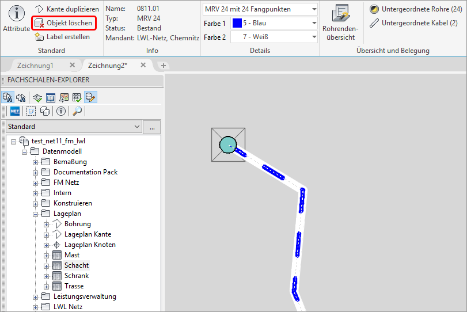Click the book window icon in explorer toolbar
The width and height of the screenshot is (467, 312).
(51, 97)
